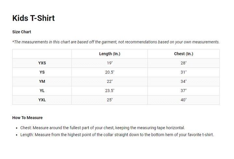The width and height of the screenshot is (234, 159).
Task: Click the 23.5" length value
Action: point(110,91)
